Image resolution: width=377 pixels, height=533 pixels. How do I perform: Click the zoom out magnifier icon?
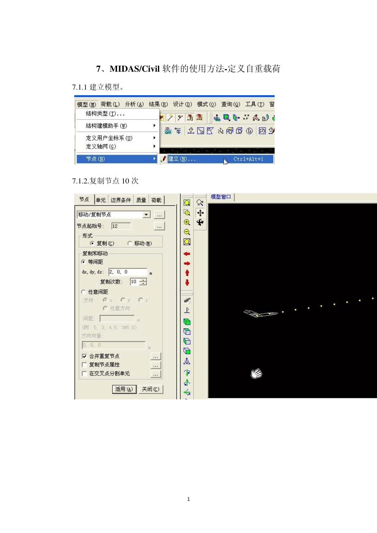187,232
